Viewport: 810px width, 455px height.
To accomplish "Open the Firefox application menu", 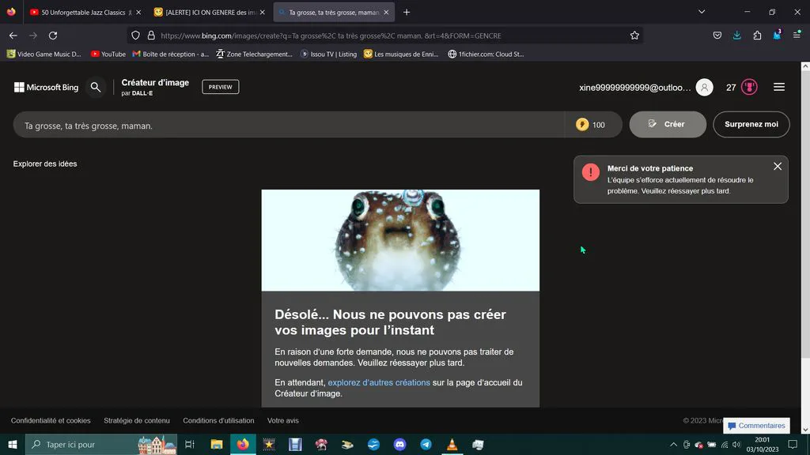I will 797,36.
